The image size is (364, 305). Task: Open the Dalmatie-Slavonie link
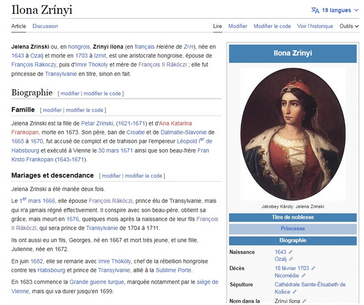tap(184, 132)
